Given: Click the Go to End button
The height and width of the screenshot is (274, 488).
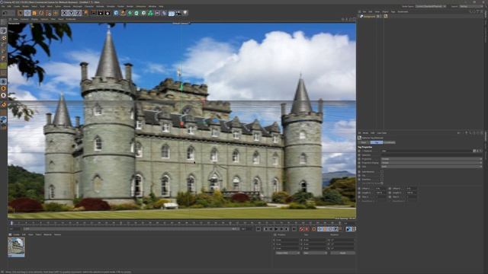Looking at the screenshot, I should tap(294, 229).
